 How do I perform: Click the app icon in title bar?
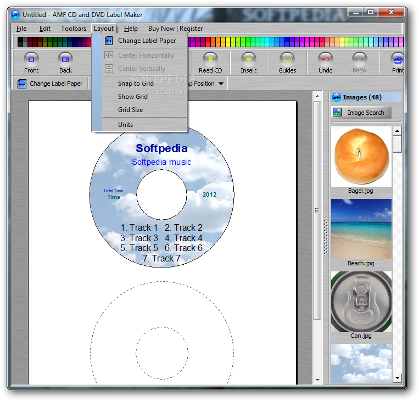coord(15,14)
